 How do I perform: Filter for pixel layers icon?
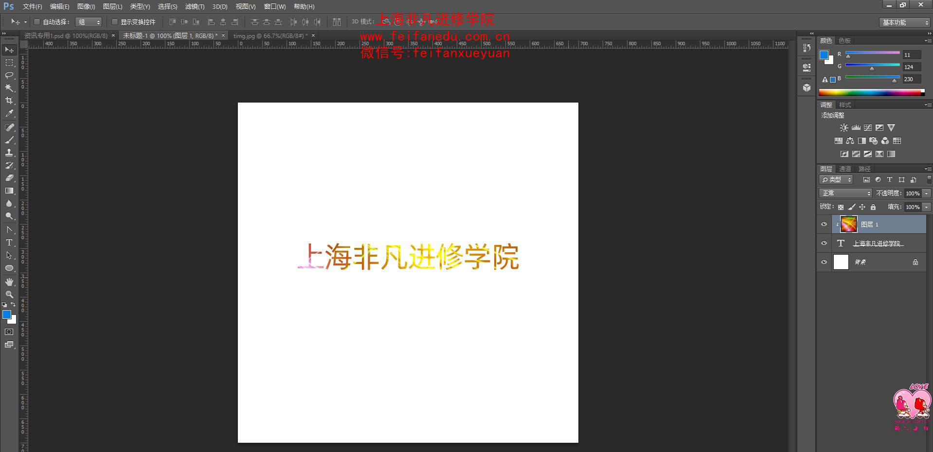click(x=866, y=180)
